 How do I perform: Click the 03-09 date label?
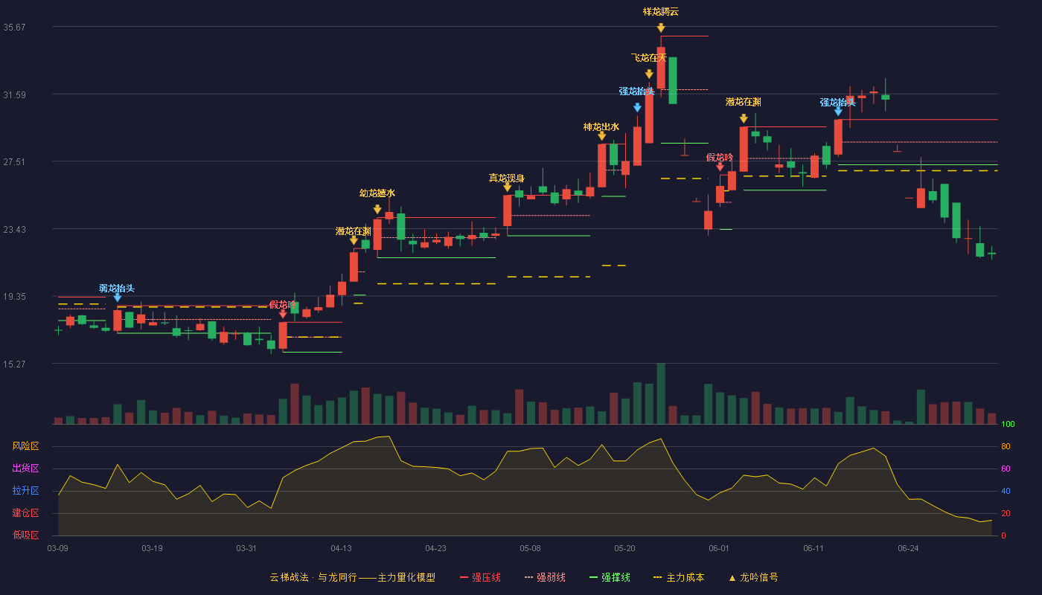tap(57, 548)
